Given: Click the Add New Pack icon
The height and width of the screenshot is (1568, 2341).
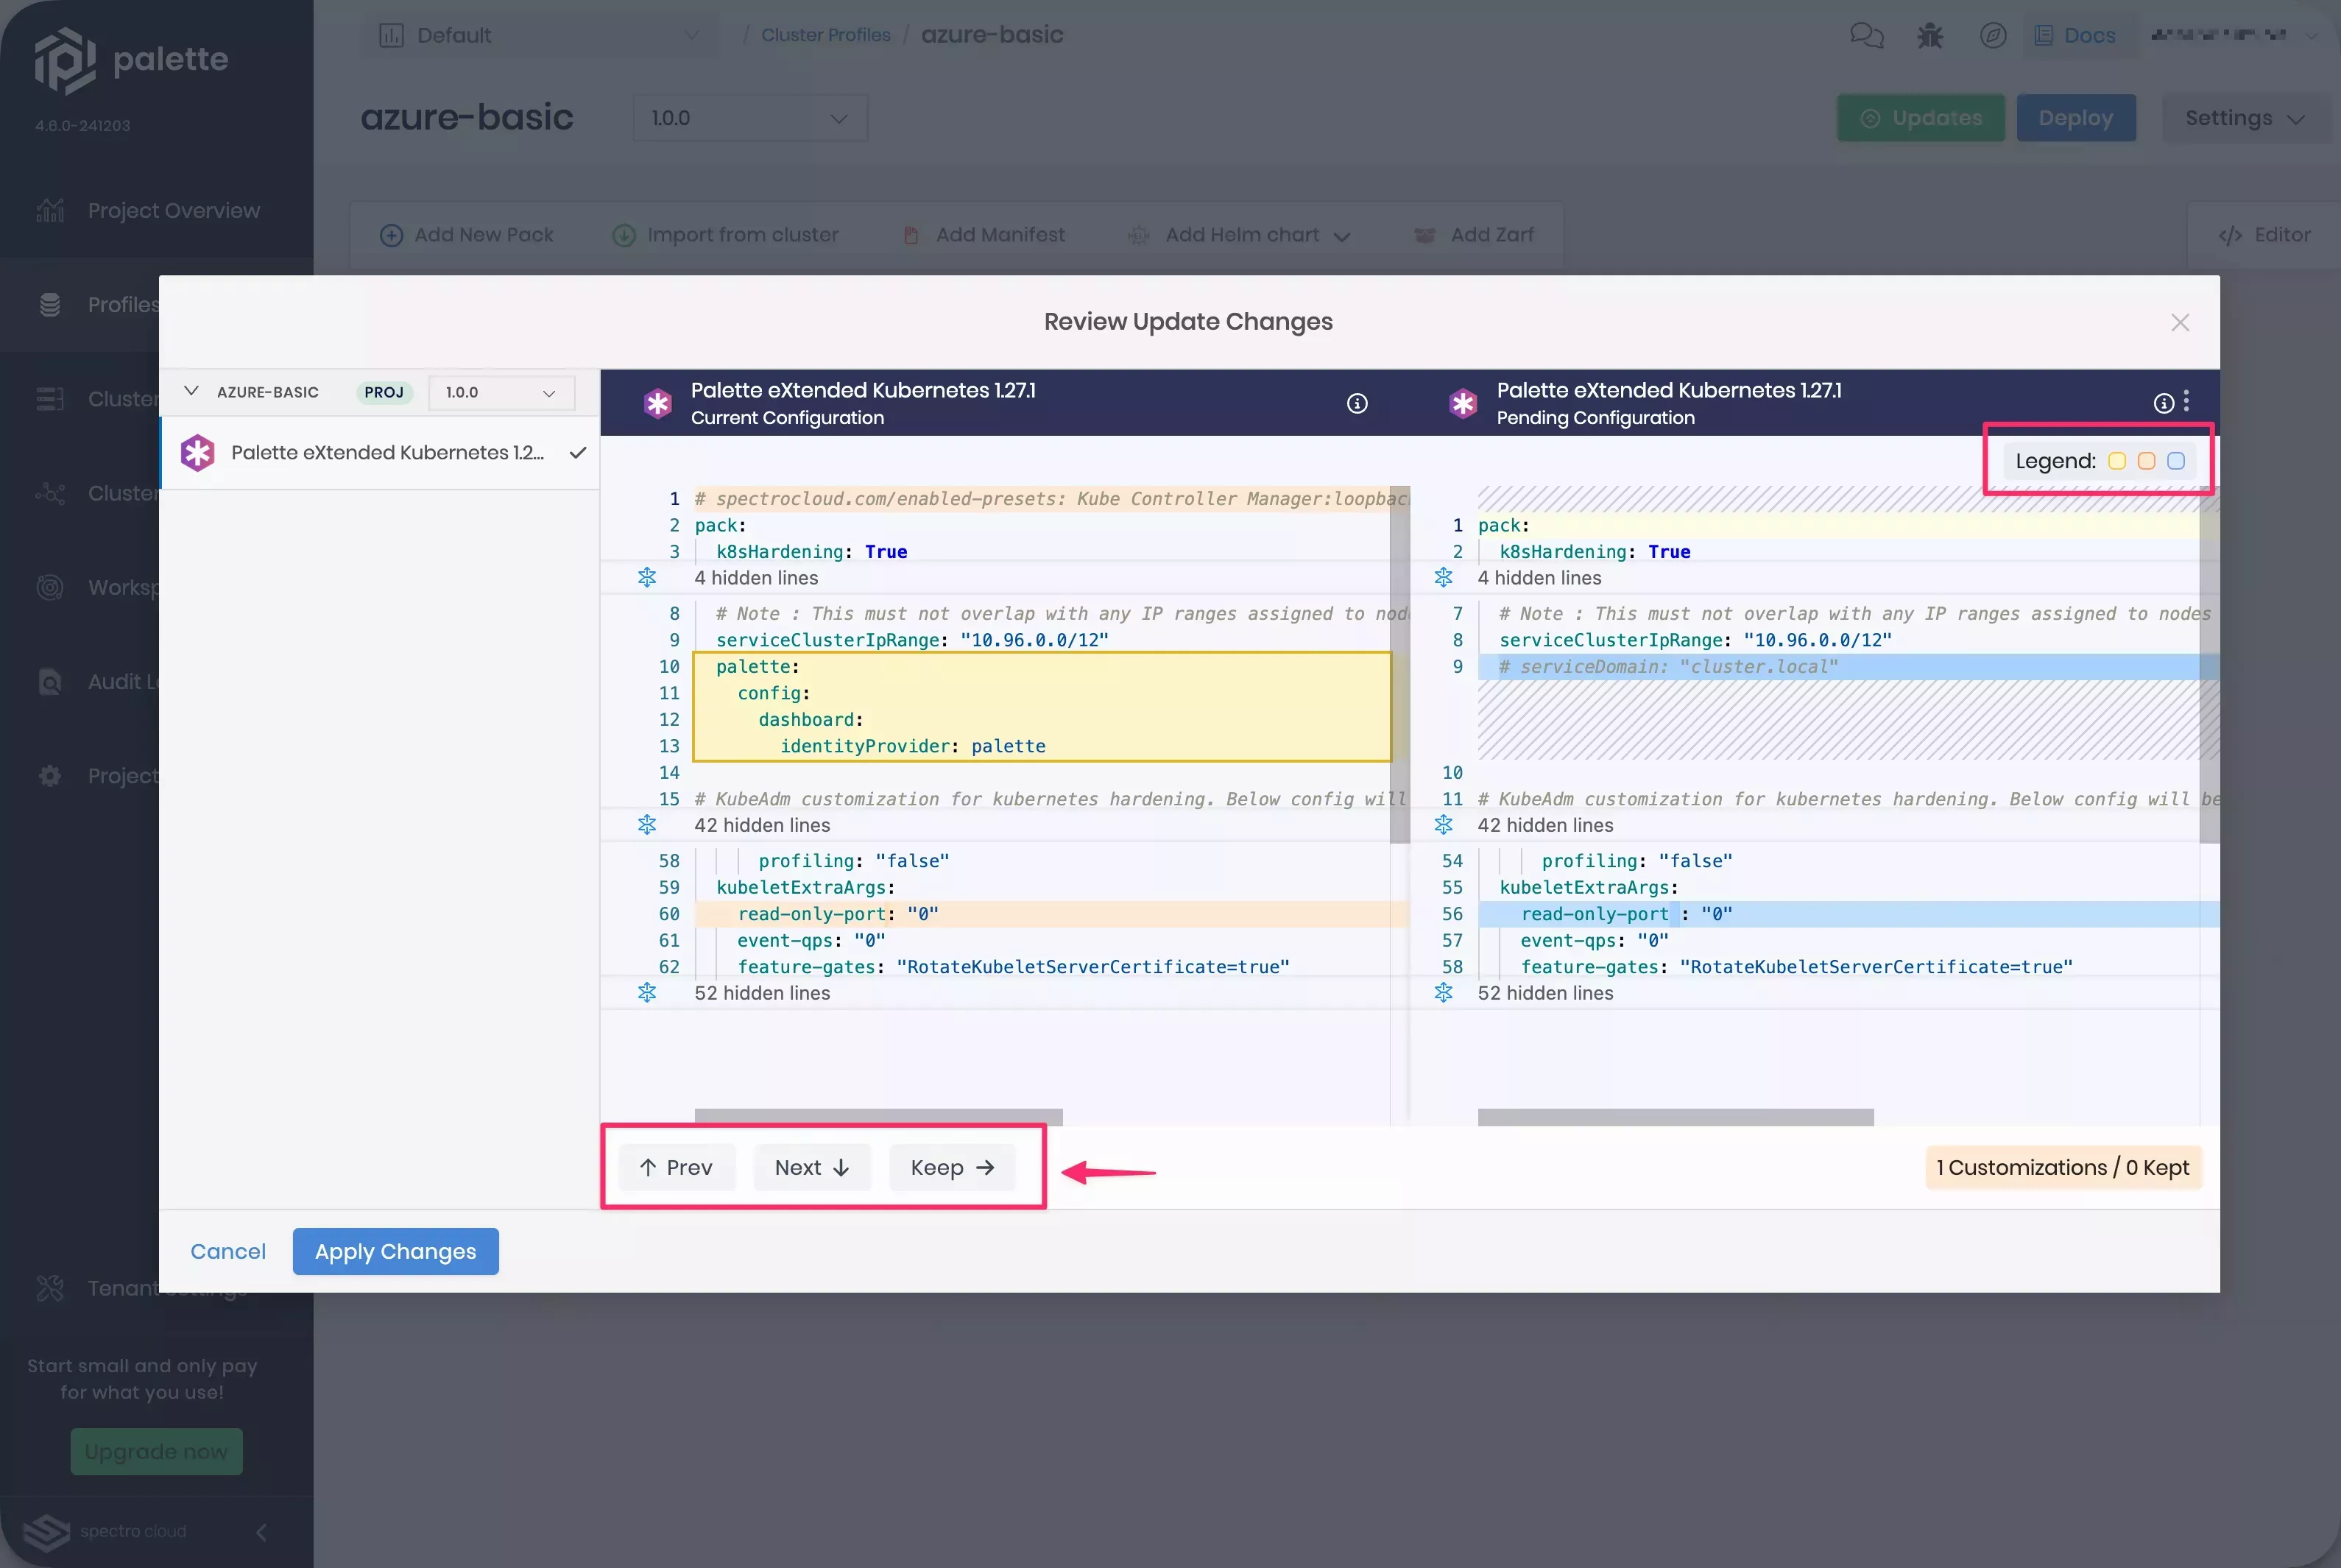Looking at the screenshot, I should [x=389, y=235].
